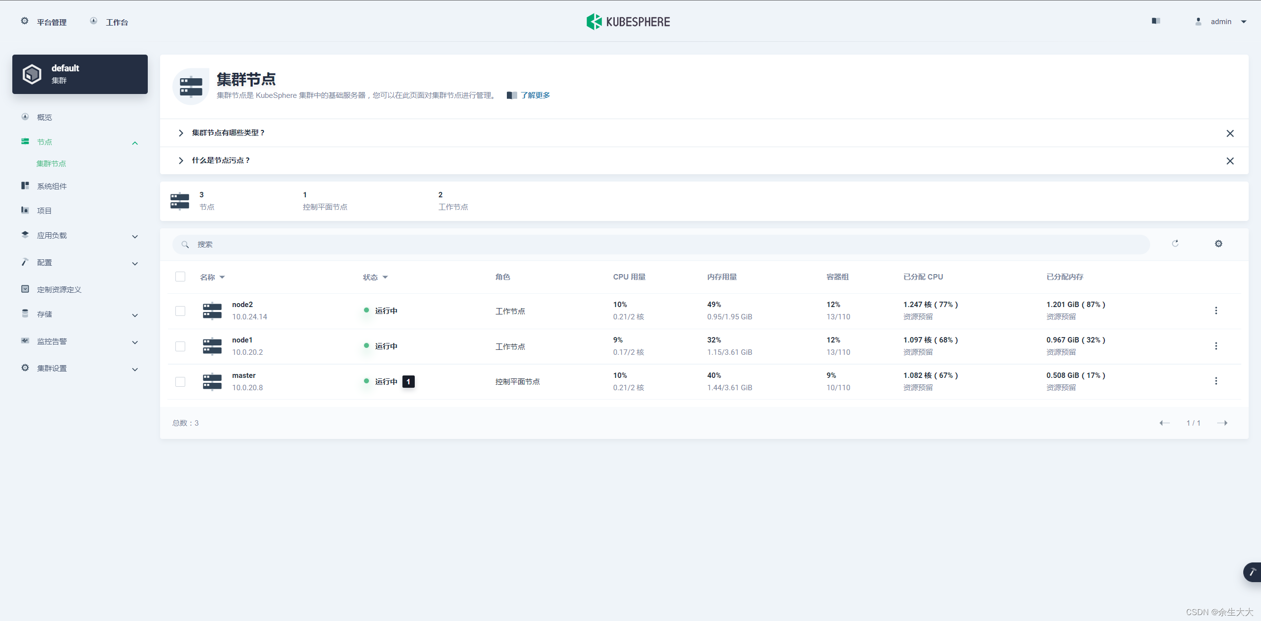Click the documentation book icon in header
The height and width of the screenshot is (621, 1261).
[1156, 21]
